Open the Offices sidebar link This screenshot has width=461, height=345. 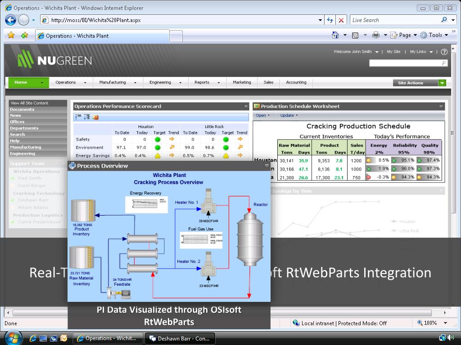point(17,122)
